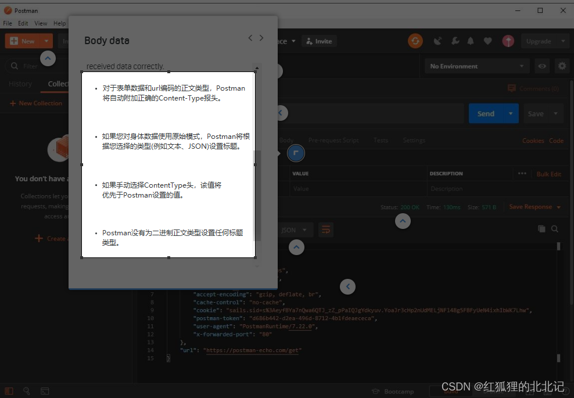The width and height of the screenshot is (574, 398).
Task: Click the orange sync icon
Action: click(x=415, y=41)
